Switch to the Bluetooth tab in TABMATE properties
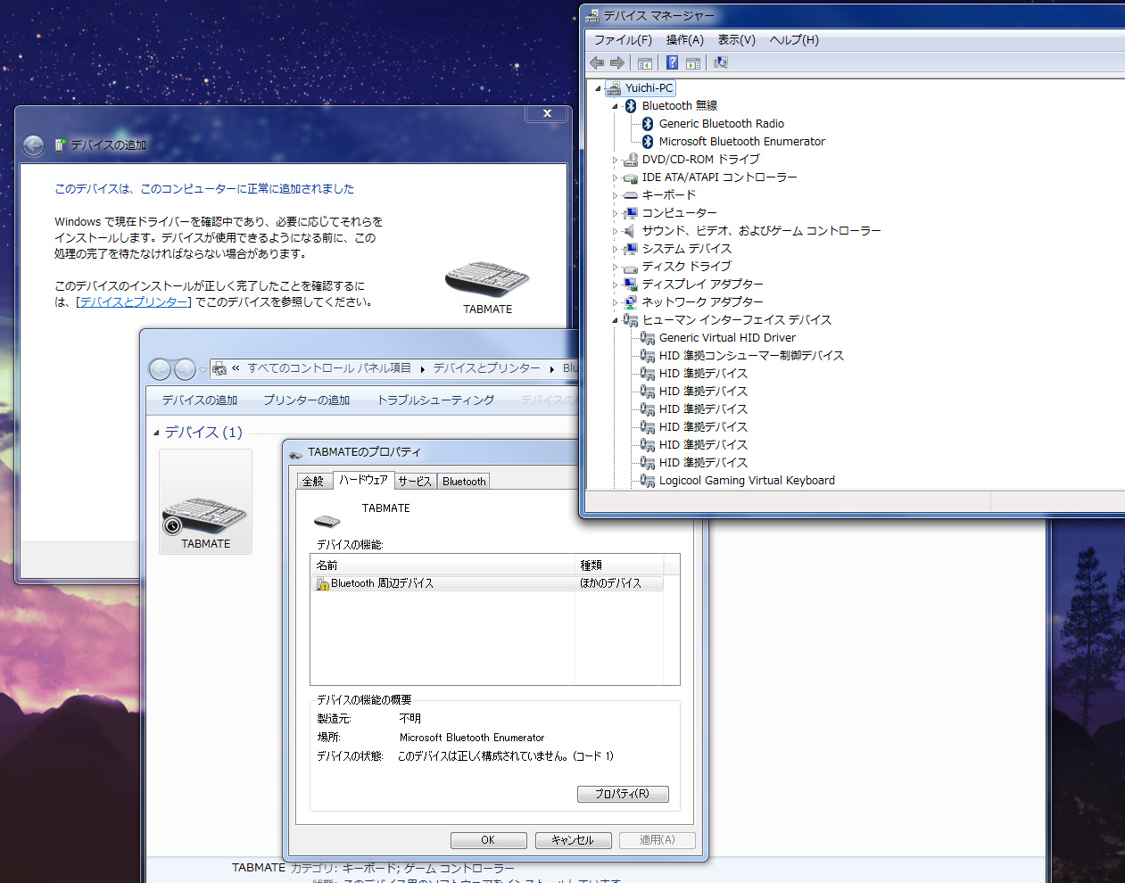The height and width of the screenshot is (883, 1125). (x=464, y=481)
